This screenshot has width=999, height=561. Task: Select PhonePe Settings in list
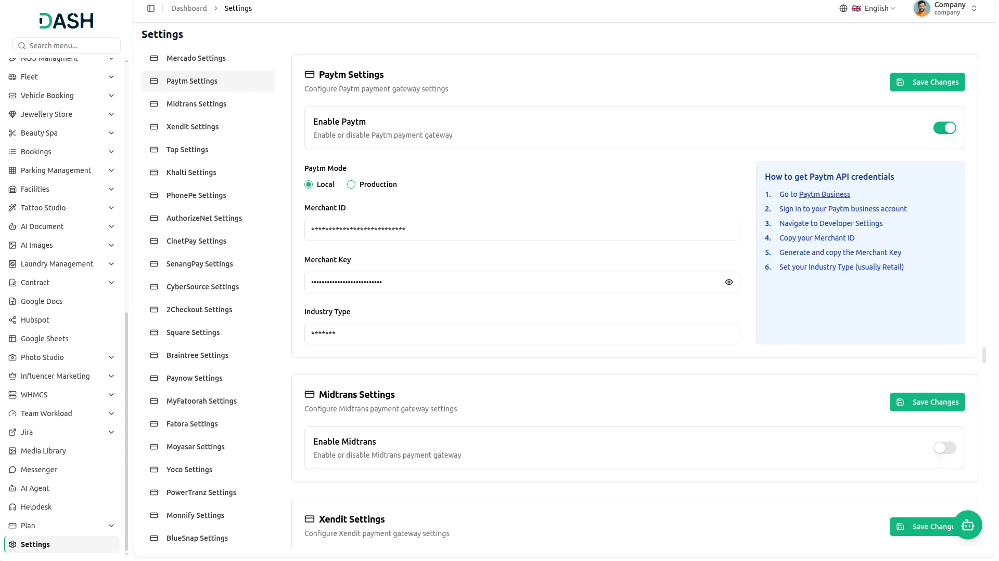(x=208, y=195)
